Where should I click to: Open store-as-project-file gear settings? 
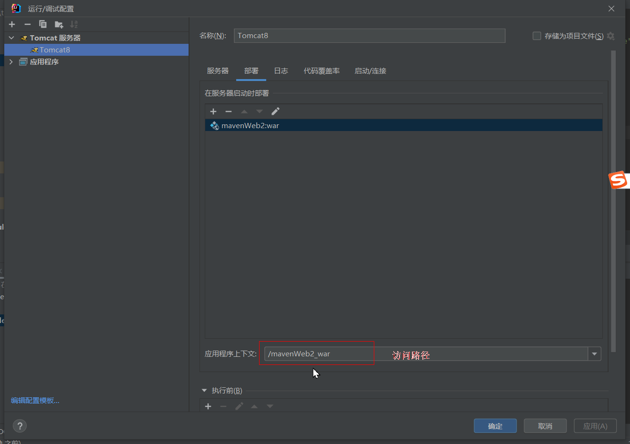611,36
